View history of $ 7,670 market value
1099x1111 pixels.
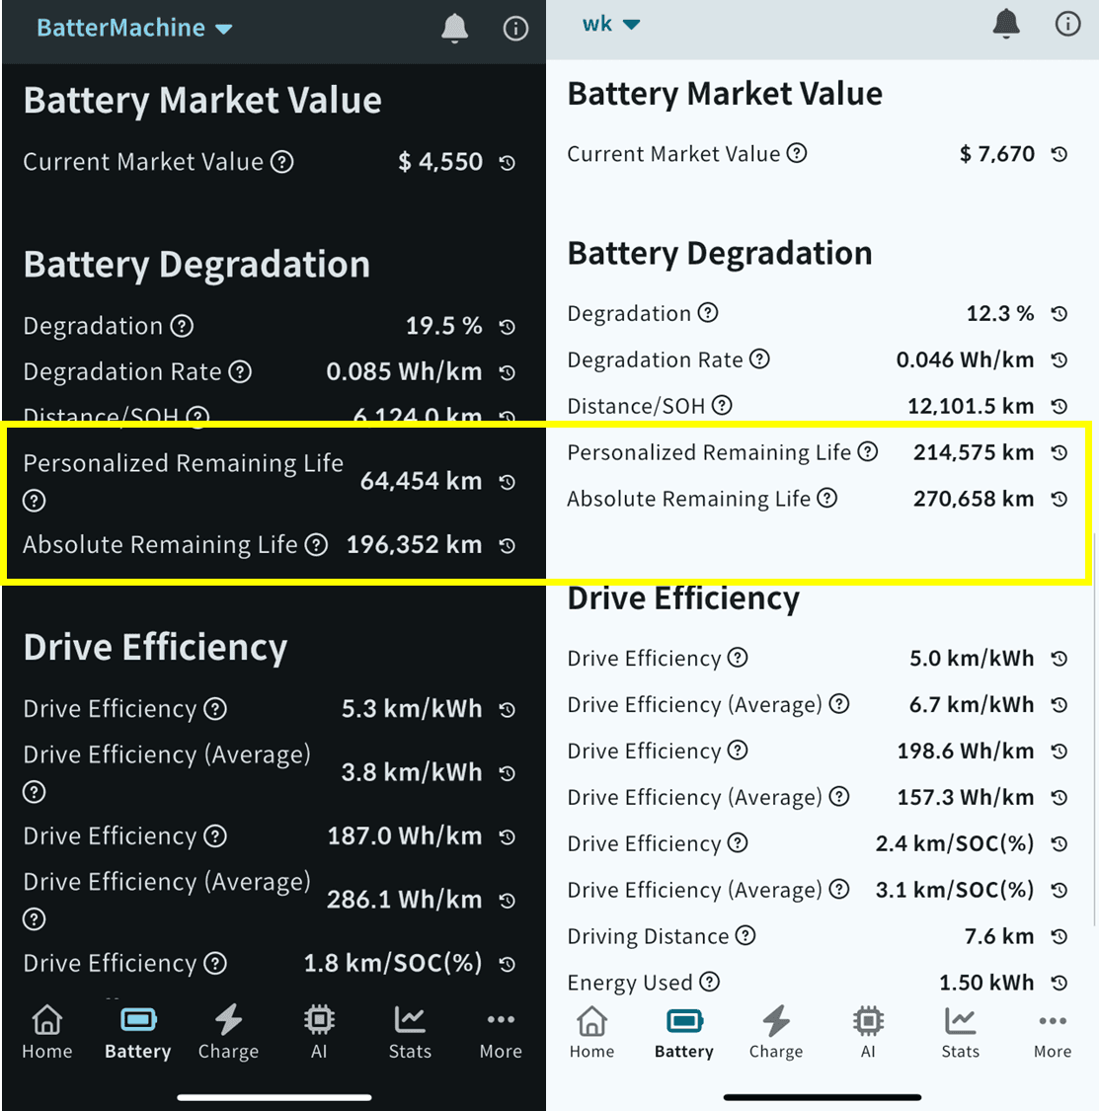[x=1059, y=154]
